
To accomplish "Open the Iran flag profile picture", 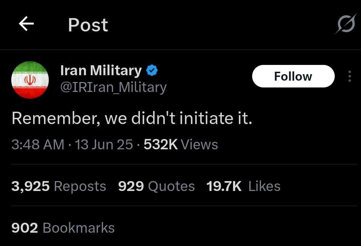I will (x=30, y=80).
